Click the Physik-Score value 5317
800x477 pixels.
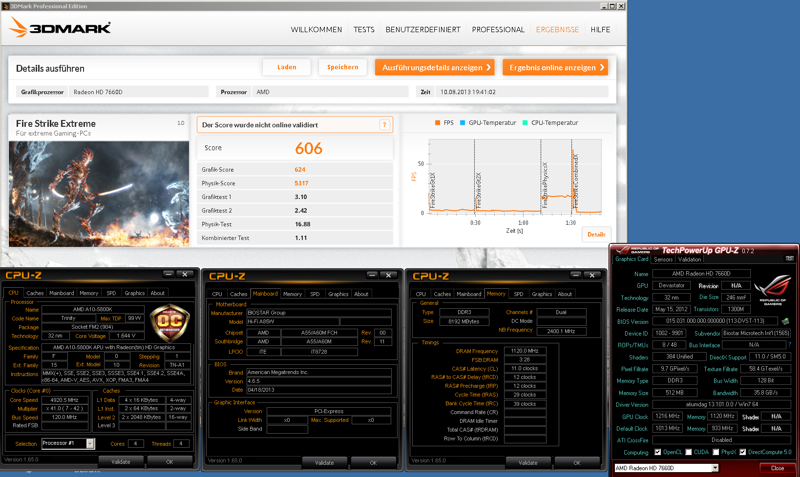[301, 183]
